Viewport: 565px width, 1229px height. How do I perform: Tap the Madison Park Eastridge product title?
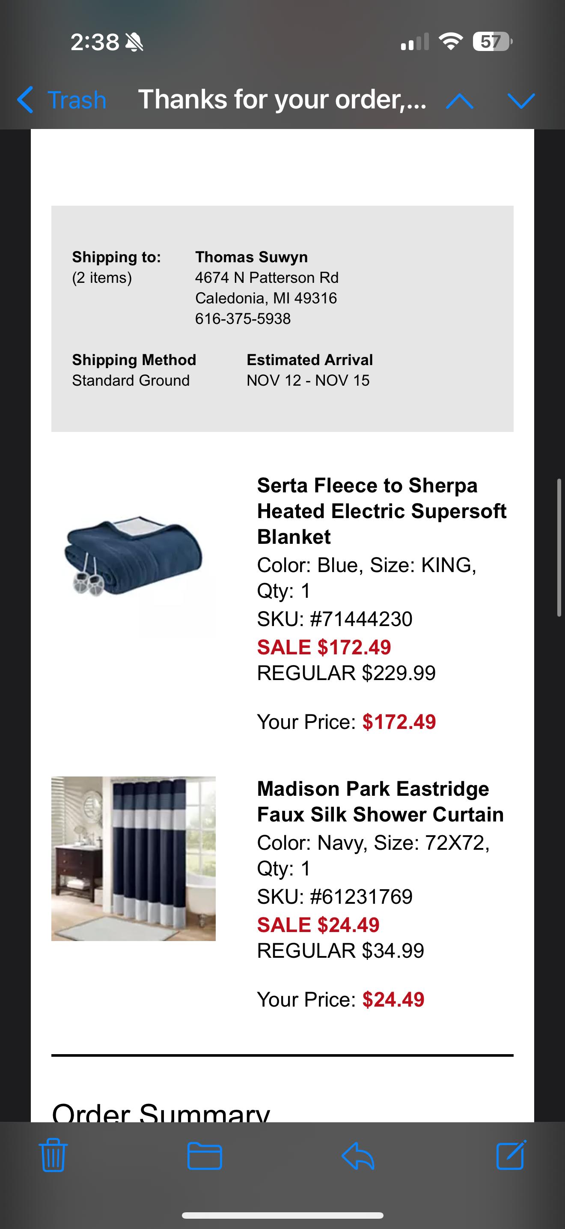380,801
